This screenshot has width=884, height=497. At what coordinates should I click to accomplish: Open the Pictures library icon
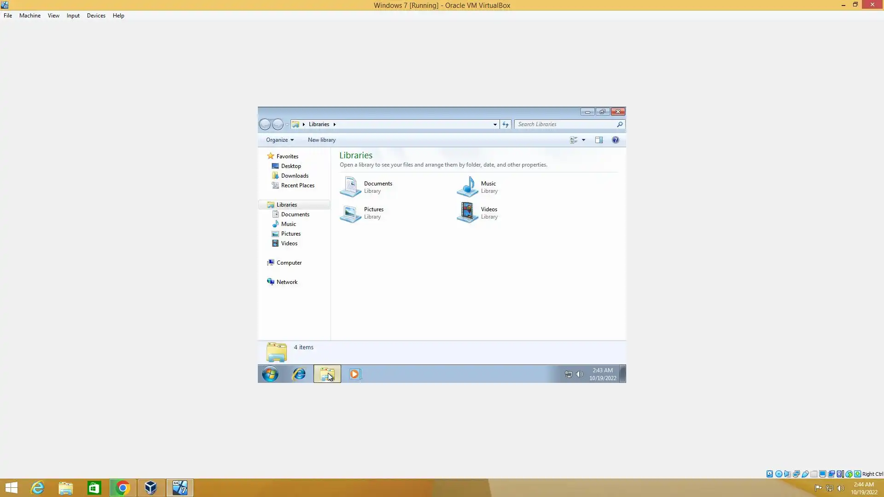point(350,213)
